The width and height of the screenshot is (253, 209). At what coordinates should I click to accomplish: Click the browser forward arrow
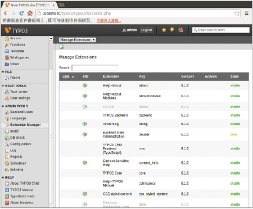[x=13, y=13]
